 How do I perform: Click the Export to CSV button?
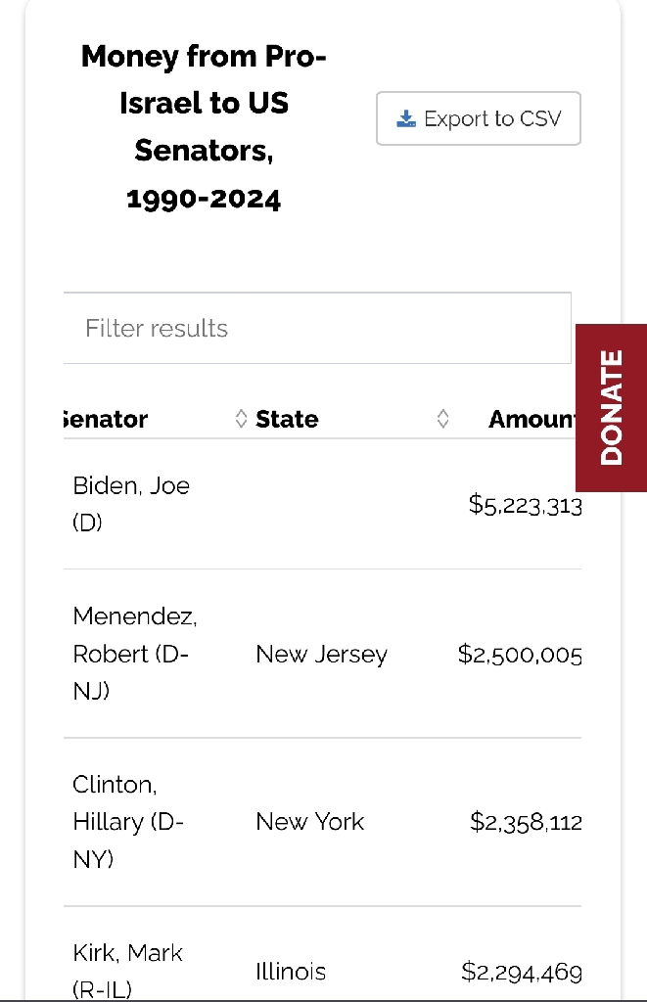(x=479, y=118)
